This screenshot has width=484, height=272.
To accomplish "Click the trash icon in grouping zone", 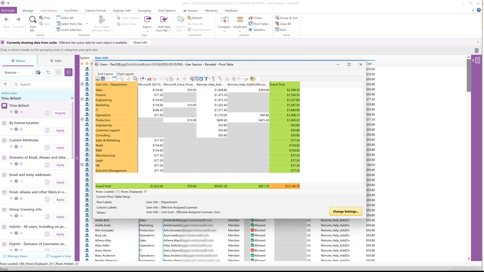I will [476, 51].
